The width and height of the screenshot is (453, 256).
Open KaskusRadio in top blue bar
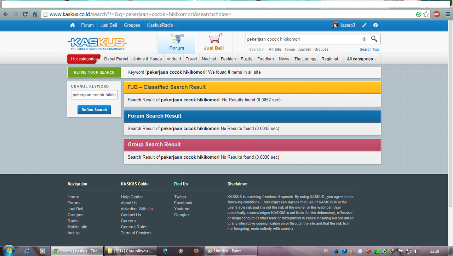[160, 25]
